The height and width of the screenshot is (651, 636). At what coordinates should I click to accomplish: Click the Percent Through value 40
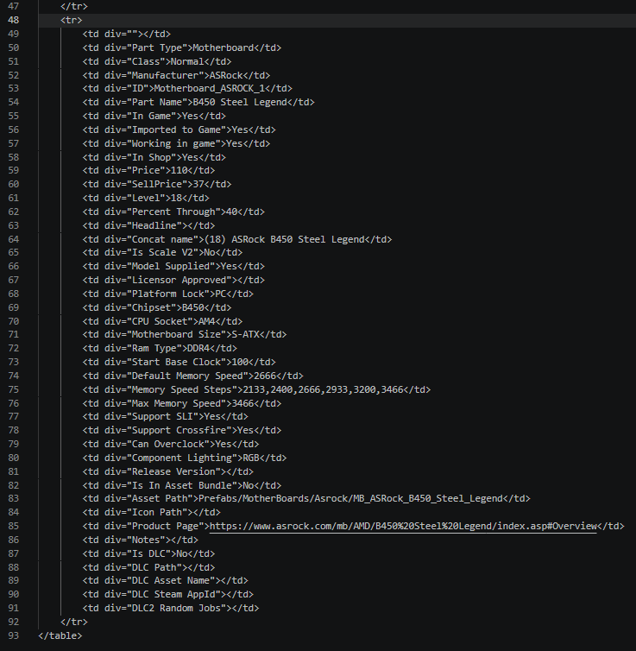tap(231, 212)
